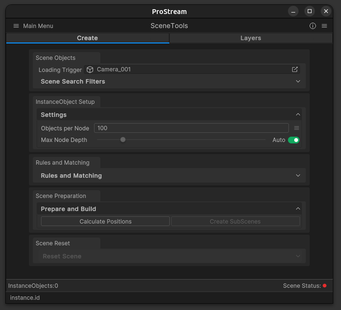
Task: Click the InstanceObject Setup group label
Action: coord(65,102)
